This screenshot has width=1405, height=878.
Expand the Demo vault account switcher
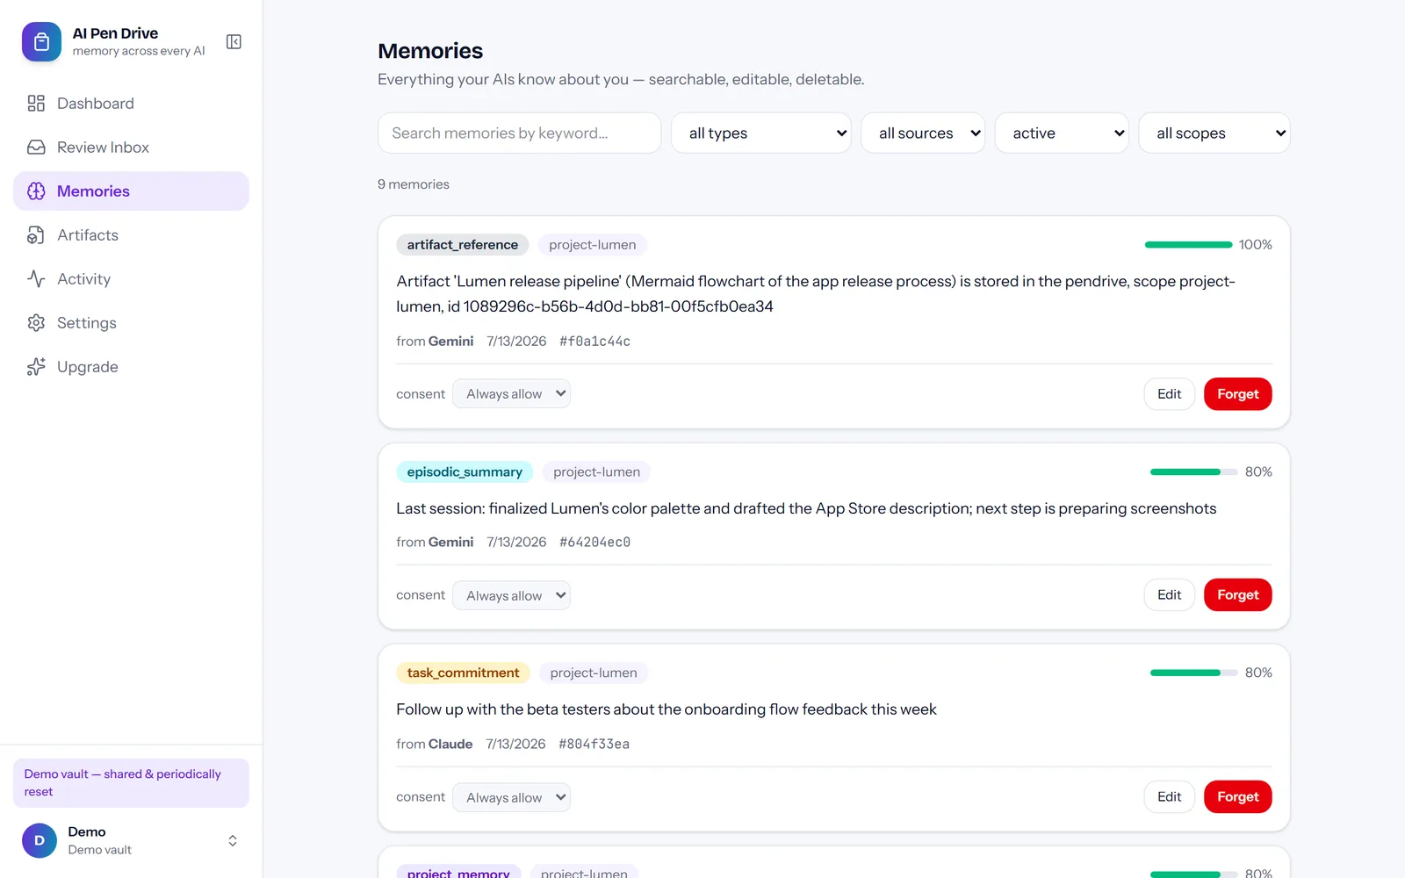[131, 840]
